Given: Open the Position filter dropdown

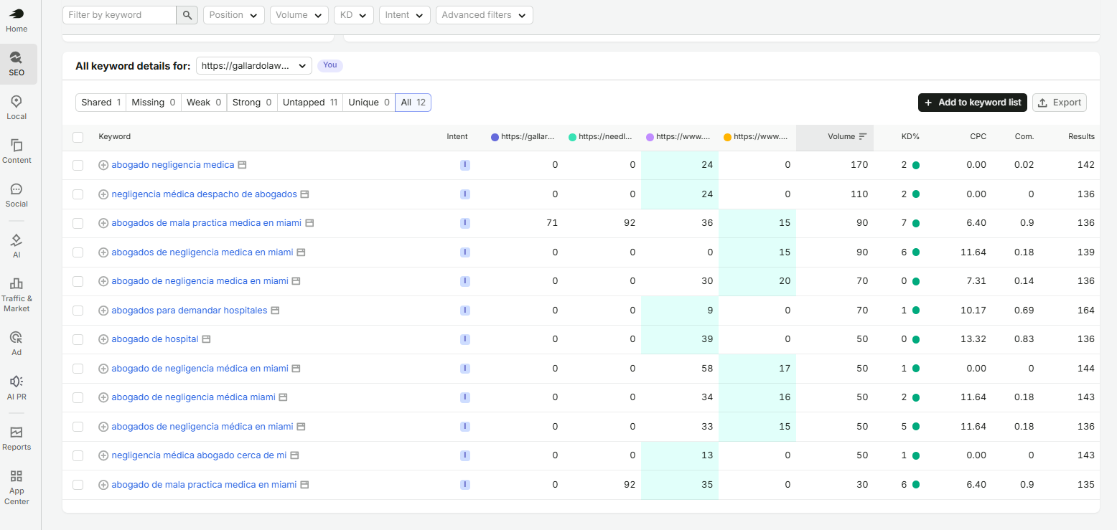Looking at the screenshot, I should click(234, 15).
